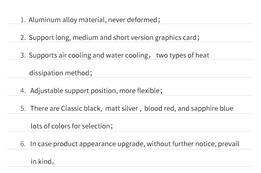Click the text "Adjustable support position, more flexible"
261x173 pixels.
click(95, 91)
